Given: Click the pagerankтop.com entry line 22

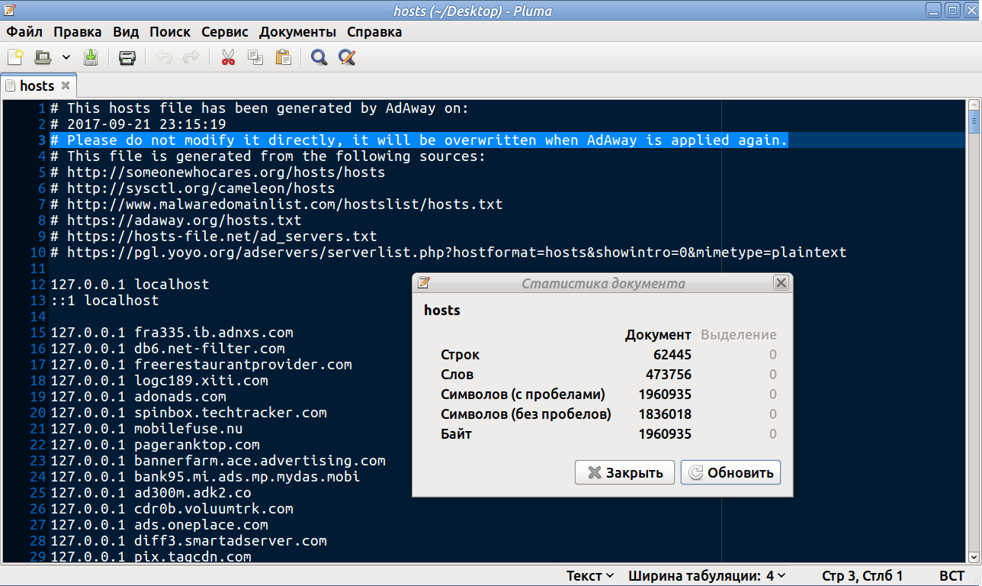Looking at the screenshot, I should 155,445.
